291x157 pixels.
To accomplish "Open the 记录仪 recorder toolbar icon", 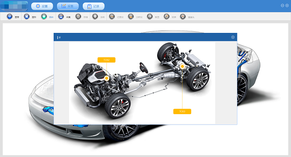I will [112, 17].
